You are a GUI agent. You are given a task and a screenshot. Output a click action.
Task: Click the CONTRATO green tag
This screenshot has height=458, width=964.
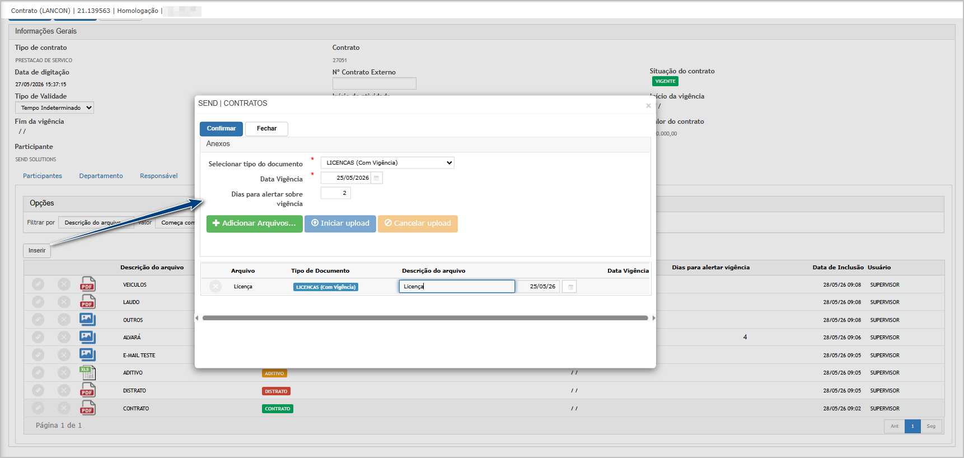[278, 409]
